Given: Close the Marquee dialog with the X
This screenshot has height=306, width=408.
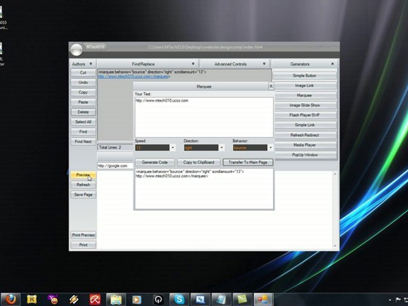Looking at the screenshot, I should (271, 86).
